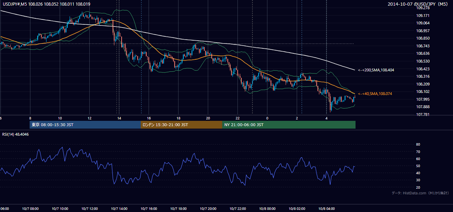Screen dimensions: 453x212
Task: Click price axis value 109.278
Action: [x=423, y=8]
